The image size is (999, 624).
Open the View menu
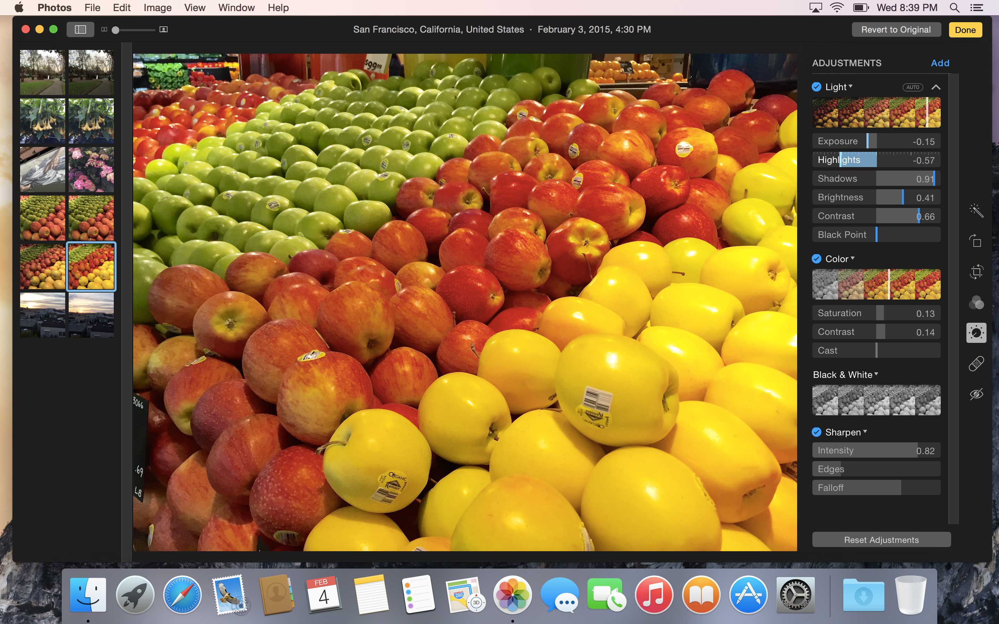(195, 7)
